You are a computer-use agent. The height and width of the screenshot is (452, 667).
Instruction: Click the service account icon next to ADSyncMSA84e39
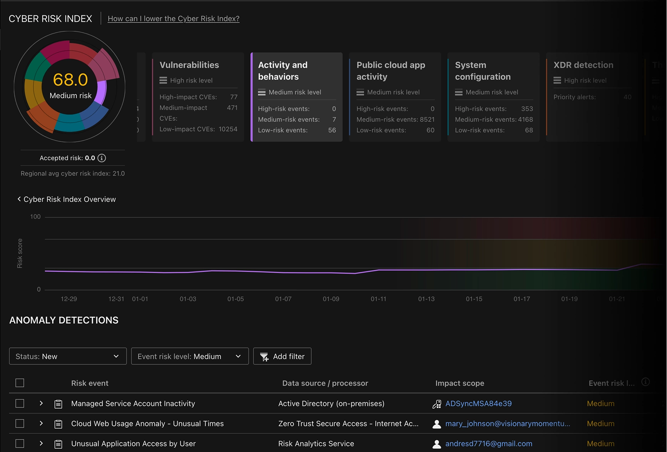click(x=437, y=404)
